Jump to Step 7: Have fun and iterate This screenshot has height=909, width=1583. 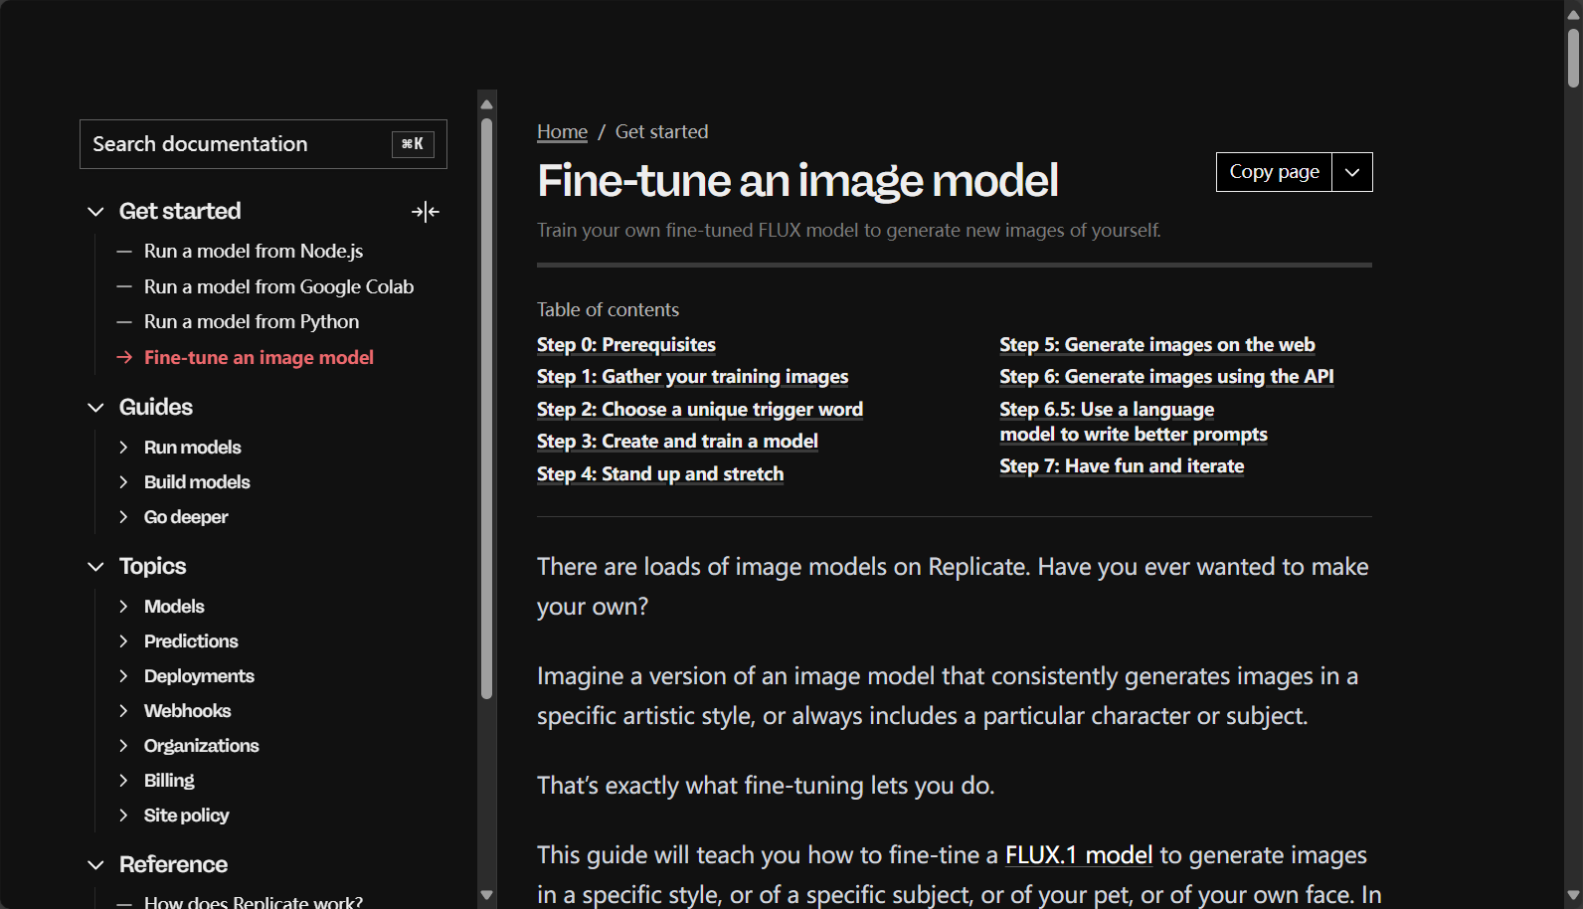(x=1122, y=466)
